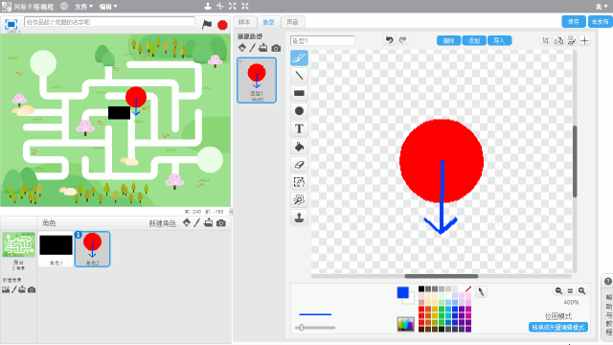Create new sprite from camera
The image size is (613, 345).
(x=221, y=223)
